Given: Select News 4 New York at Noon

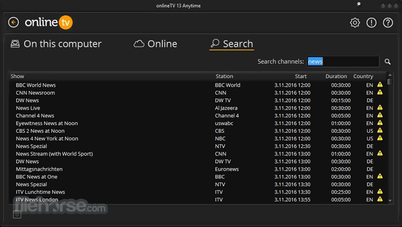Looking at the screenshot, I should tap(47, 139).
